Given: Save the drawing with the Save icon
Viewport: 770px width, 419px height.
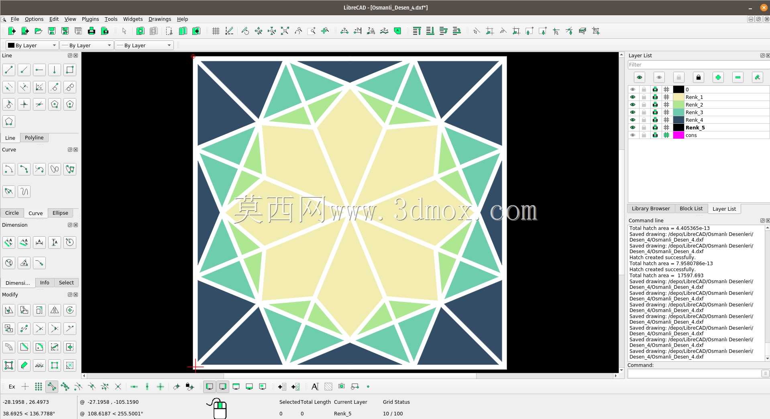Looking at the screenshot, I should click(x=51, y=31).
